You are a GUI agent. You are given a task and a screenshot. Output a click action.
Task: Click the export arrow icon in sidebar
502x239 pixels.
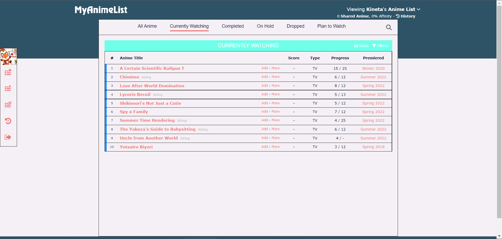[x=8, y=137]
